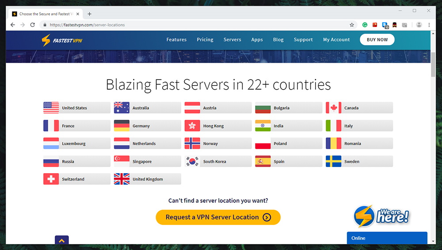
Task: Open the Support menu item
Action: [x=303, y=39]
